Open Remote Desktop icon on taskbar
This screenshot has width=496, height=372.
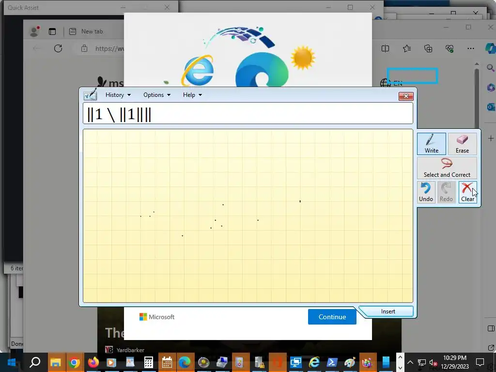(x=295, y=362)
